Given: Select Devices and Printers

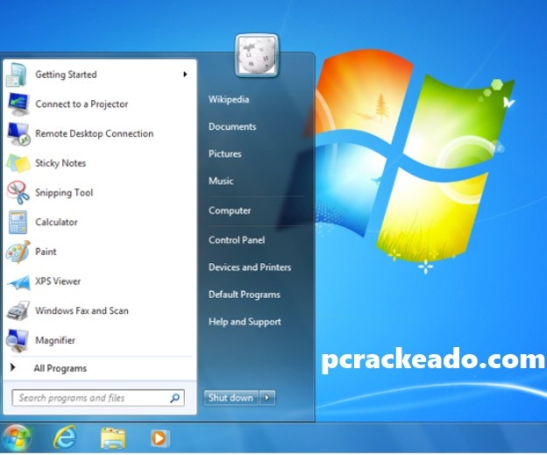Looking at the screenshot, I should pyautogui.click(x=250, y=267).
